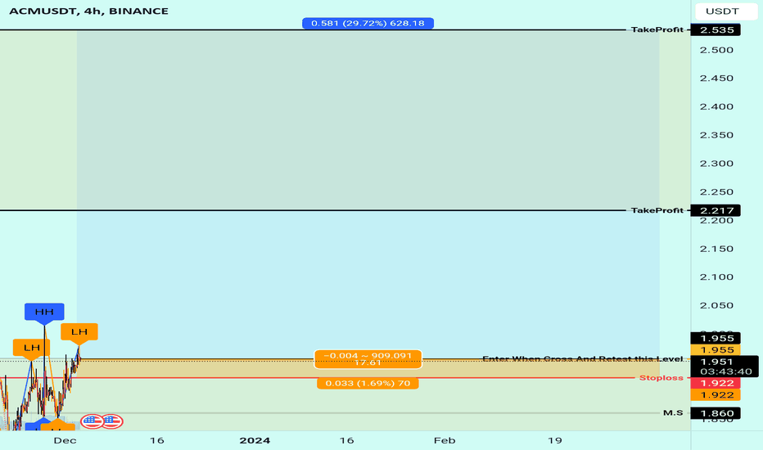Click the black 2.535 price tag
Image resolution: width=763 pixels, height=450 pixels.
(x=716, y=29)
